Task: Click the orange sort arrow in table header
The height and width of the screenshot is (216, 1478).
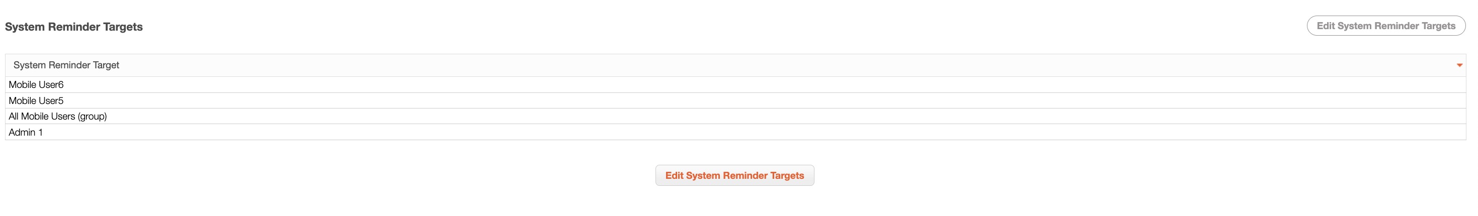Action: click(x=1459, y=65)
